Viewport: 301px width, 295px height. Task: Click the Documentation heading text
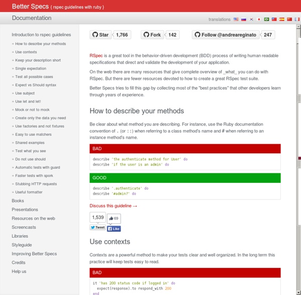(x=32, y=18)
